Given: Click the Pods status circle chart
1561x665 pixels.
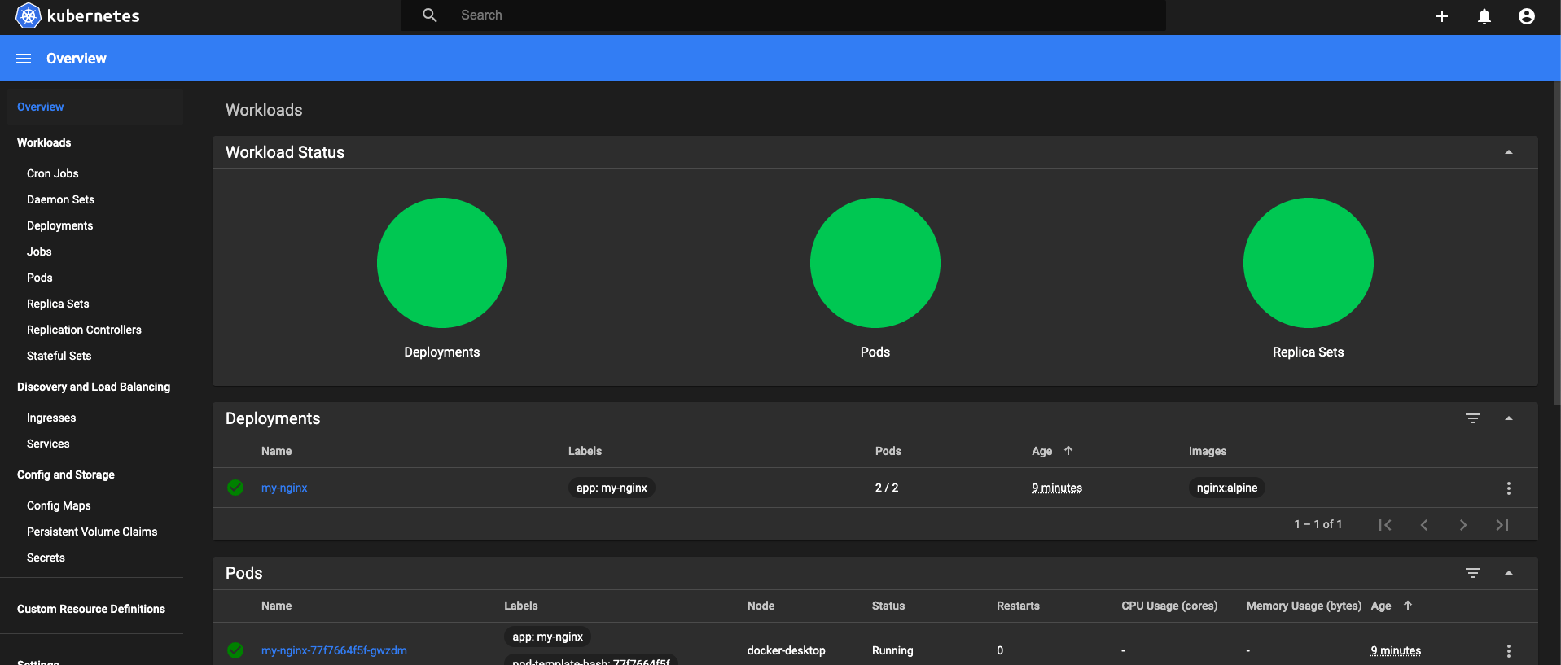Looking at the screenshot, I should [875, 263].
